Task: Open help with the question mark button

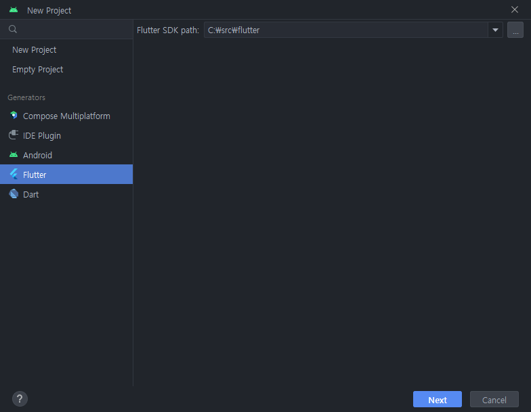Action: coord(20,399)
